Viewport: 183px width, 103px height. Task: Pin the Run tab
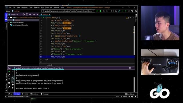[x=9, y=87]
